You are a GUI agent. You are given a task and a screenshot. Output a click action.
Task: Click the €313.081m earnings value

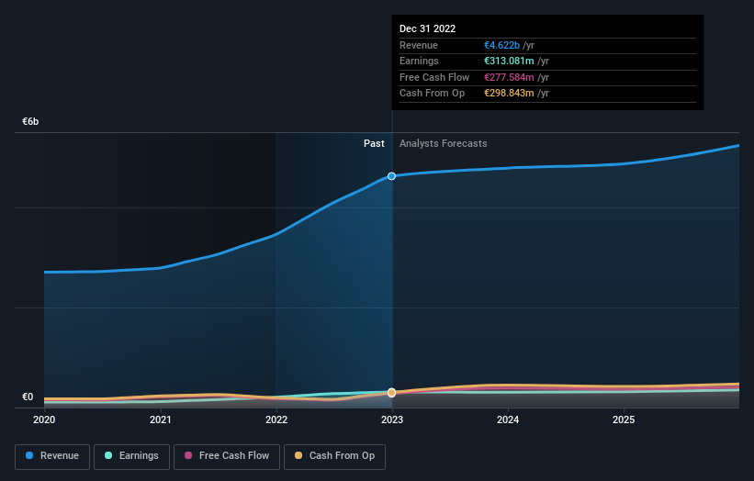coord(509,61)
